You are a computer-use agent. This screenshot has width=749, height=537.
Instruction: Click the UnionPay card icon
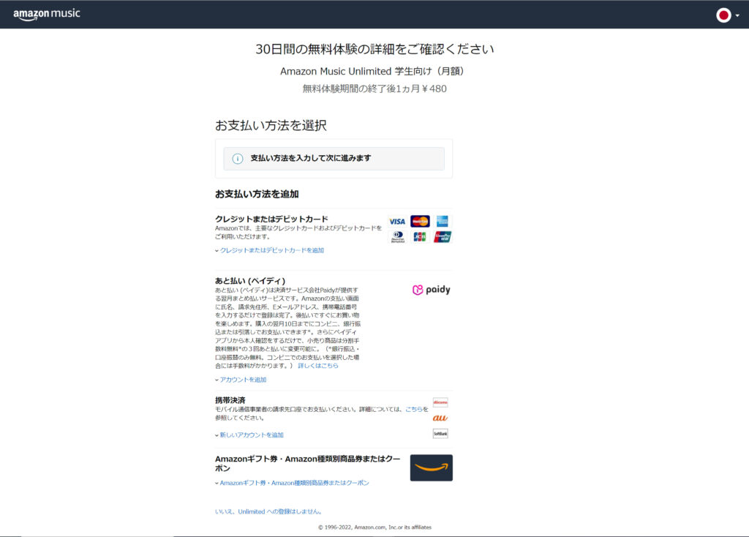443,237
